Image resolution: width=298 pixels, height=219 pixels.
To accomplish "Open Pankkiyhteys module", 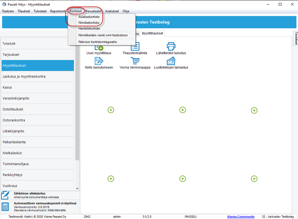I will coord(38,175).
